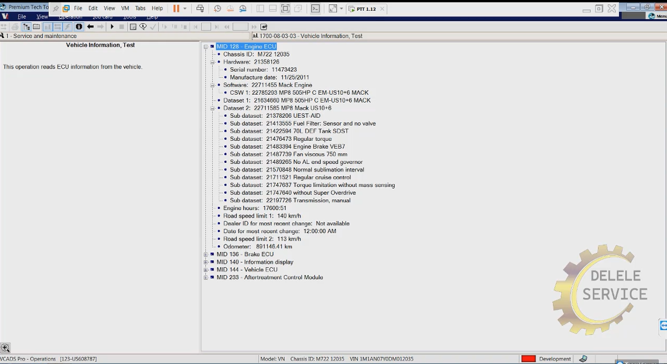Select the Chassis ID M722 12035 row
667x364 pixels.
point(256,54)
